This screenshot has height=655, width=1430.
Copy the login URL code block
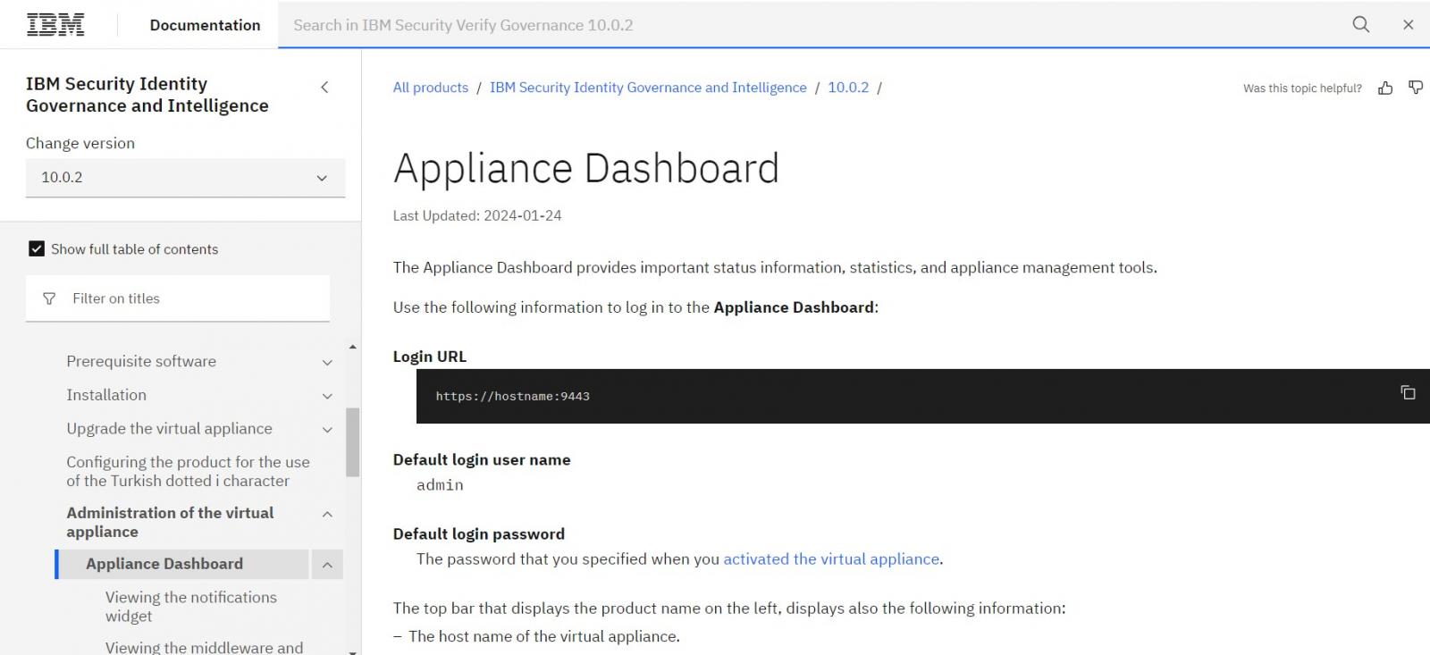pos(1408,393)
